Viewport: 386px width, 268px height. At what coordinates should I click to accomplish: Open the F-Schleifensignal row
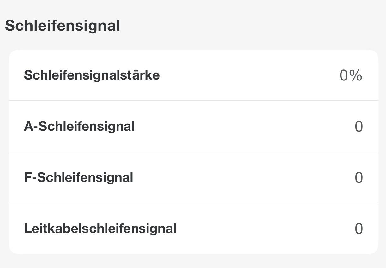pyautogui.click(x=194, y=177)
